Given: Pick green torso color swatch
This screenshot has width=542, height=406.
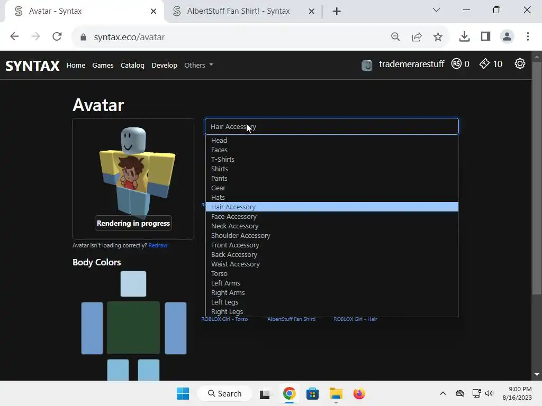Looking at the screenshot, I should coord(133,328).
